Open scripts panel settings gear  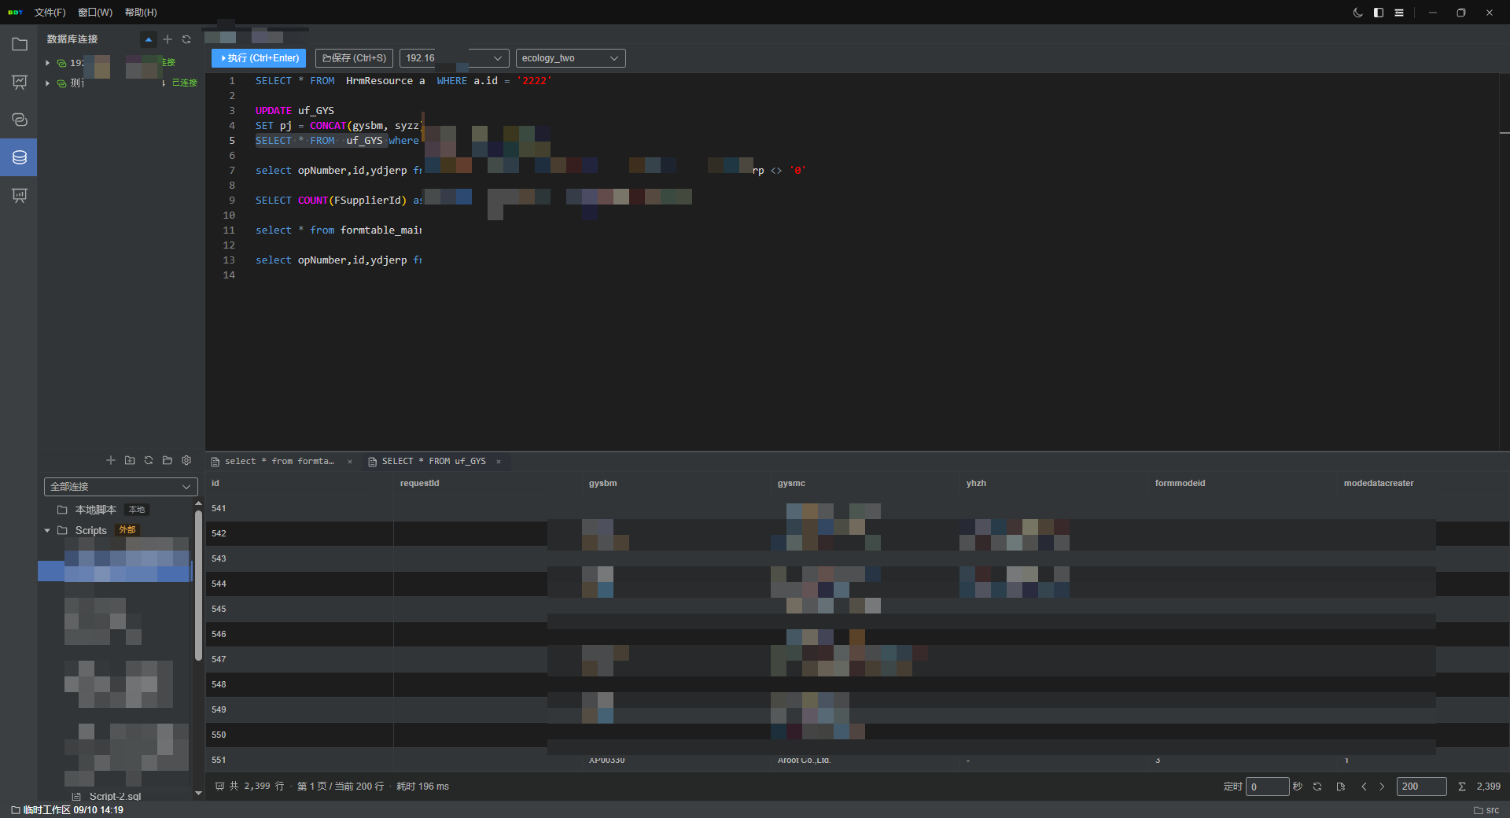186,460
